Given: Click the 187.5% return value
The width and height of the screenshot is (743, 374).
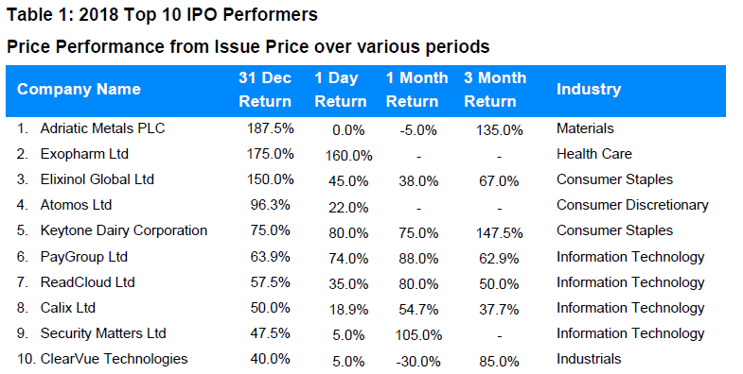Looking at the screenshot, I should (x=270, y=128).
